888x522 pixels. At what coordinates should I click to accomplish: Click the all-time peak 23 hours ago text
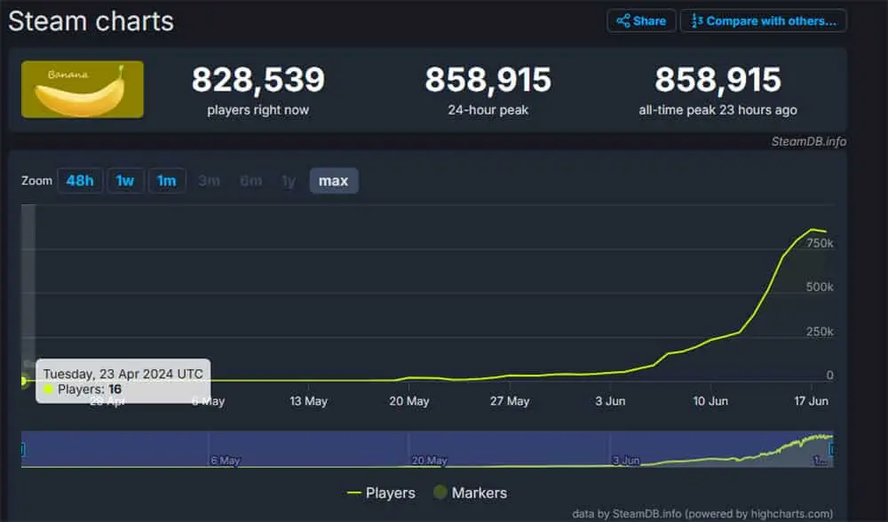point(718,110)
